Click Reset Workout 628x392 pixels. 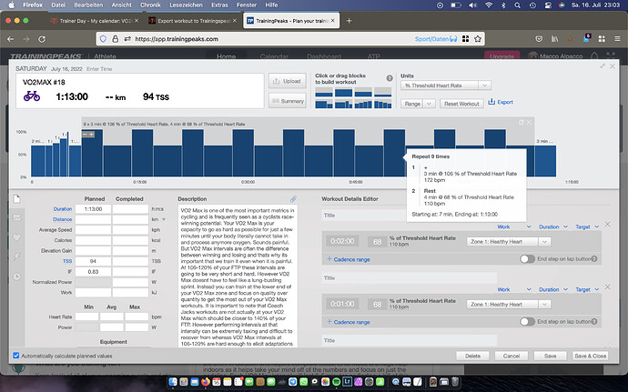461,104
